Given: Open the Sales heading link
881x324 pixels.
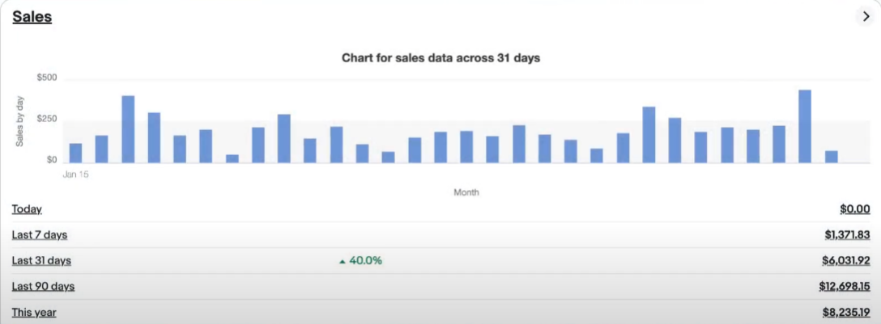Looking at the screenshot, I should pyautogui.click(x=32, y=17).
